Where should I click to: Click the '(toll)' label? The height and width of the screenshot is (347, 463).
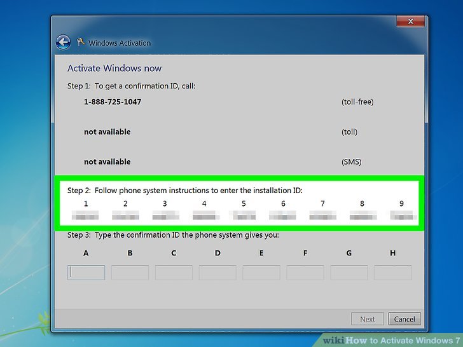[350, 132]
